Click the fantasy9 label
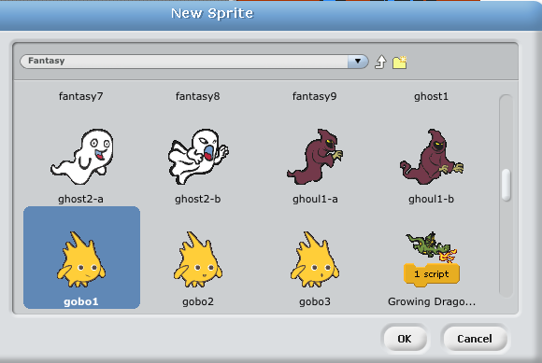Viewport: 542px width, 363px height. point(315,96)
